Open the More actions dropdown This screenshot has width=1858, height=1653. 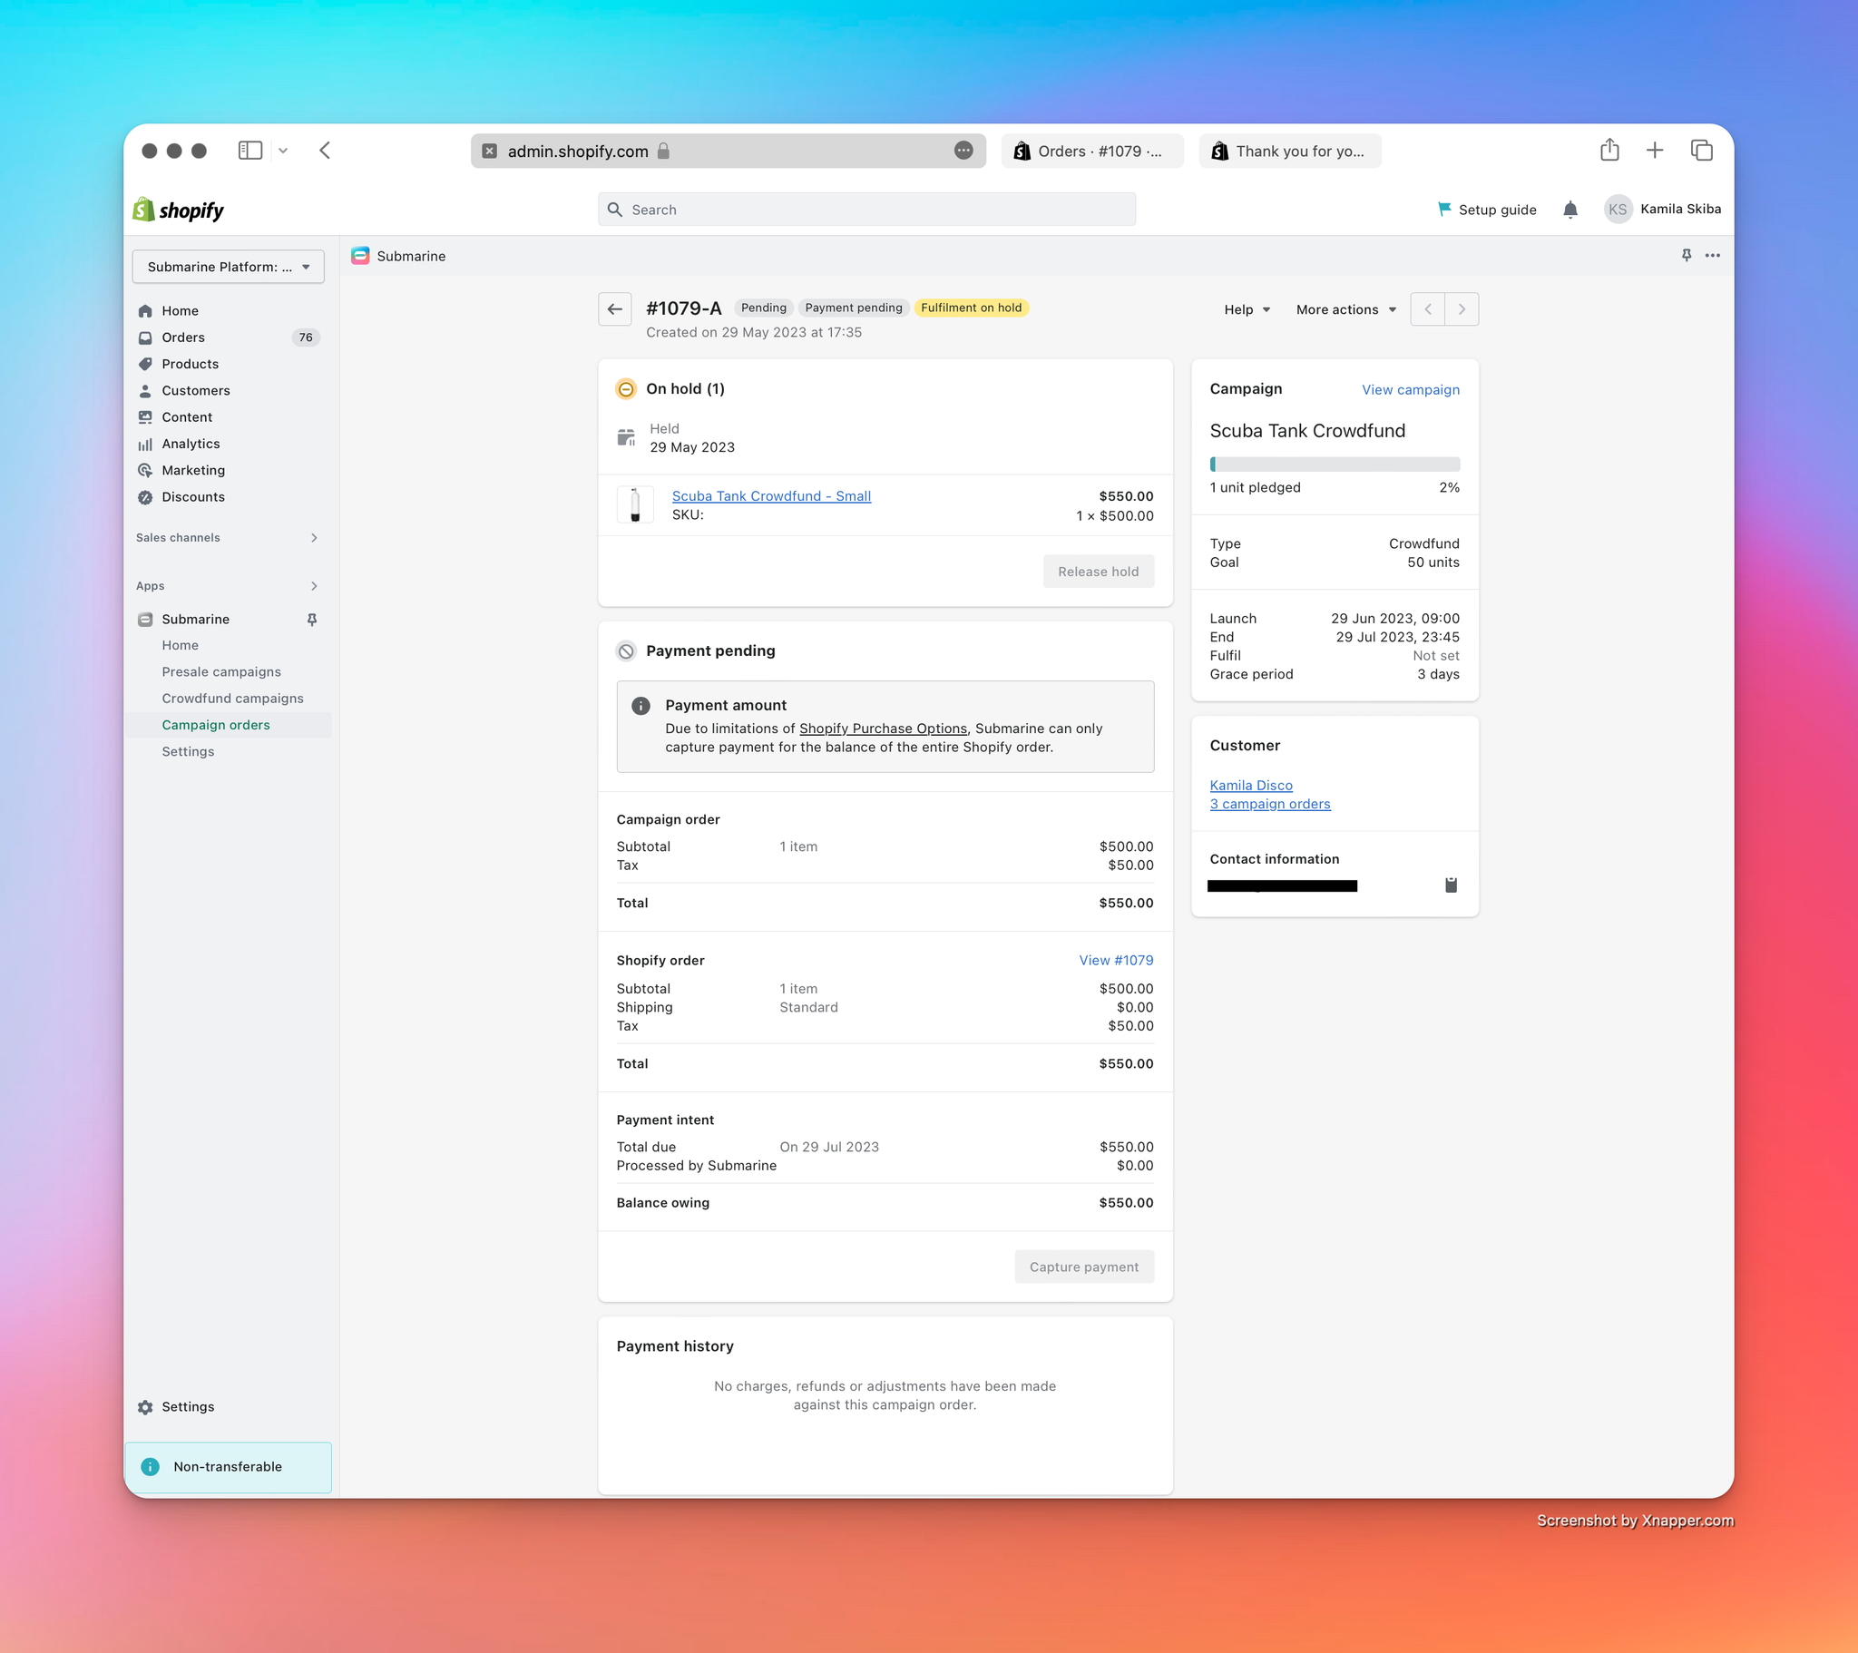(1346, 309)
